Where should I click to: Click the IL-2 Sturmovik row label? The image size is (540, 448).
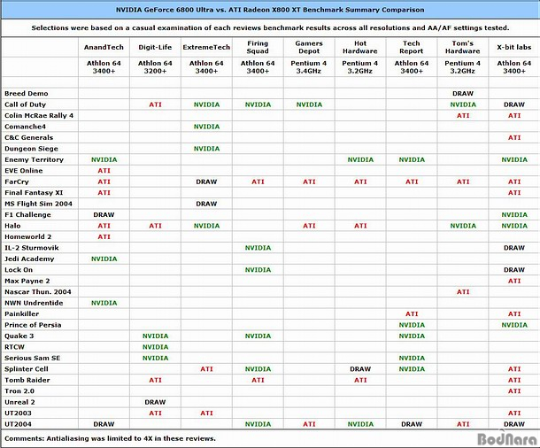pos(32,248)
